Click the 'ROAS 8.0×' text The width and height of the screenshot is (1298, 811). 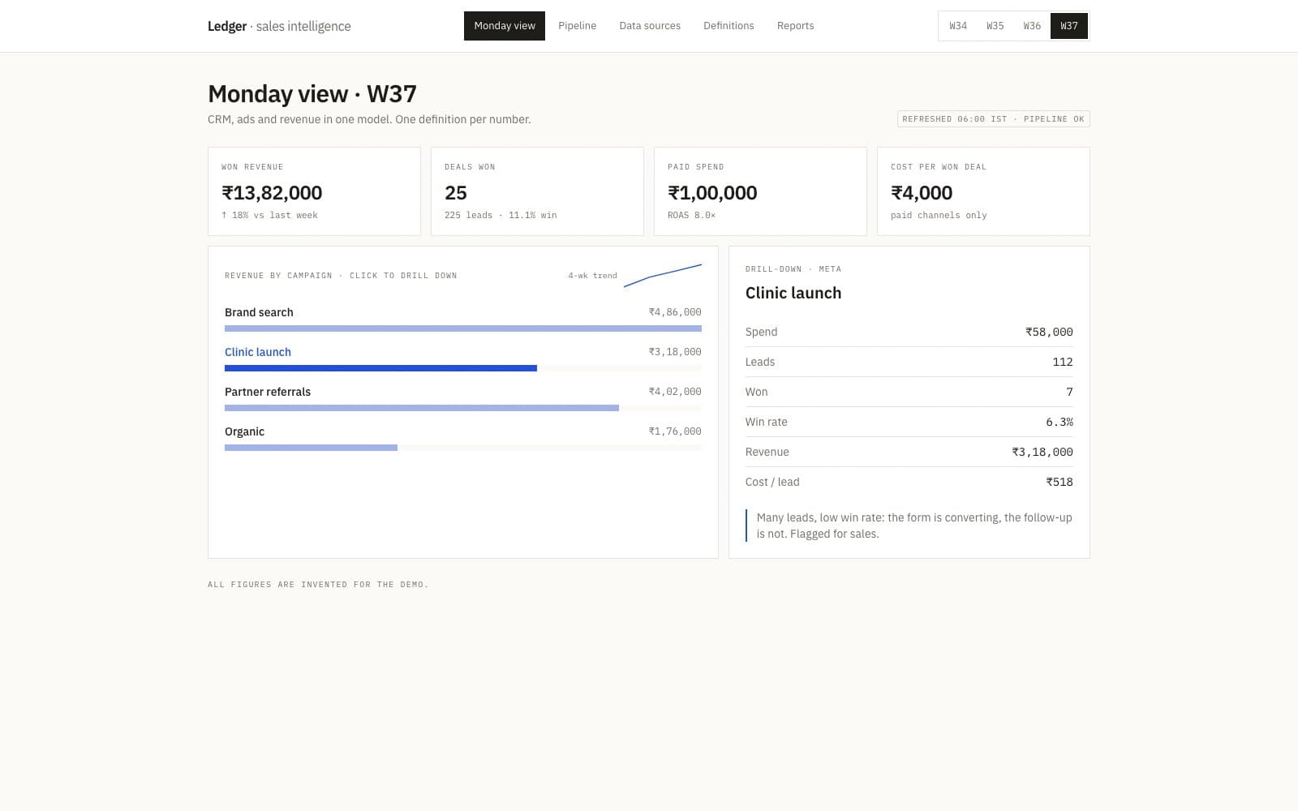coord(691,215)
